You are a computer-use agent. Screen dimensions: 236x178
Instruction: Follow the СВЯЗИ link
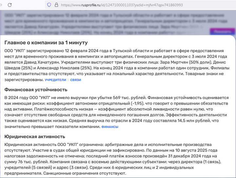pyautogui.click(x=75, y=80)
